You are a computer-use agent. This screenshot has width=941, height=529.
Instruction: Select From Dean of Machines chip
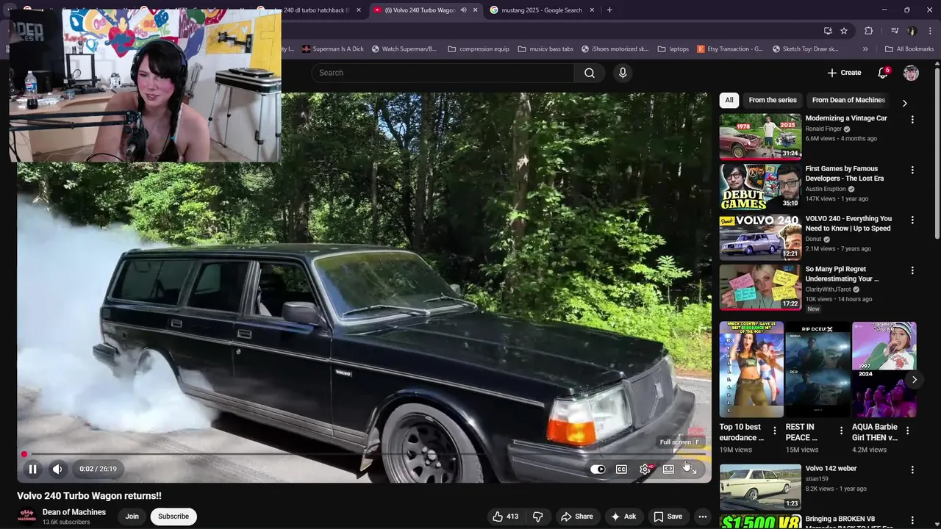[848, 100]
